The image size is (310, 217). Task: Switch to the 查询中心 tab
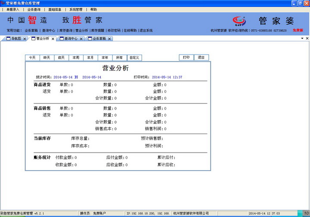point(71,39)
